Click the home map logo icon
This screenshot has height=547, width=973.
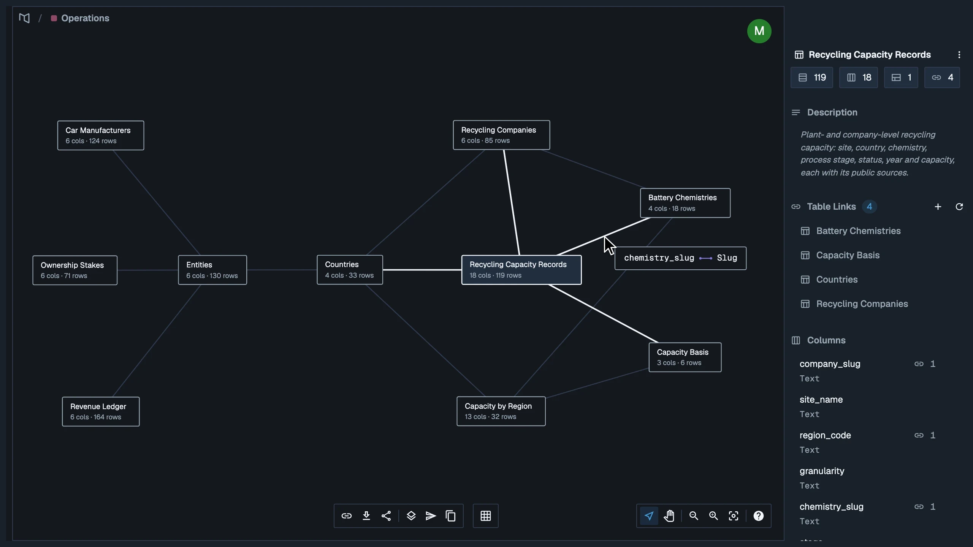pos(24,18)
